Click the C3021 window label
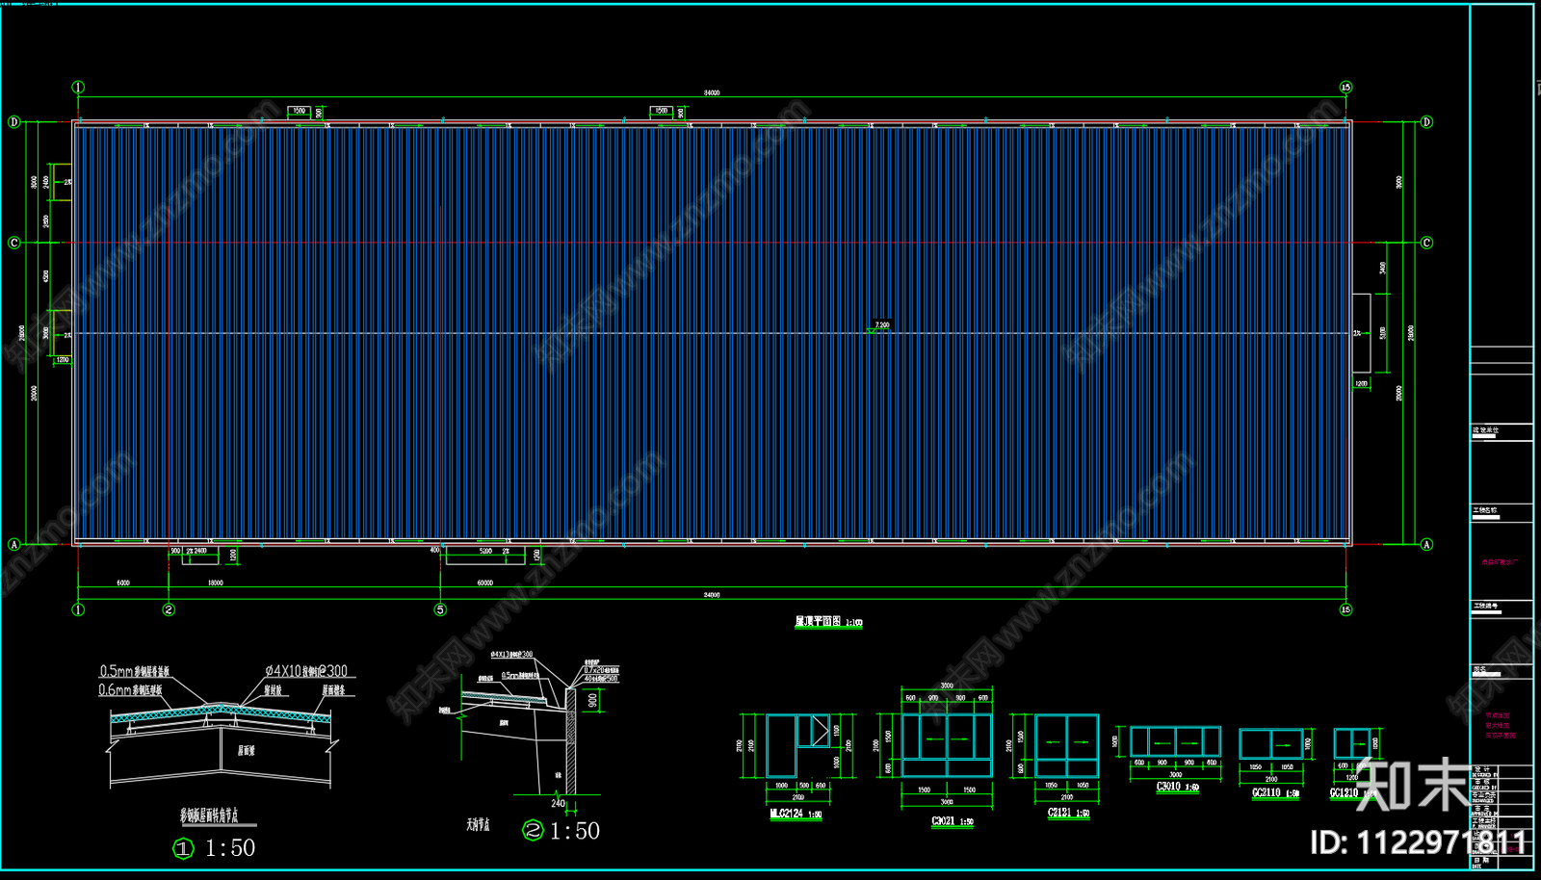Screen dimensions: 1541x880 point(953,822)
